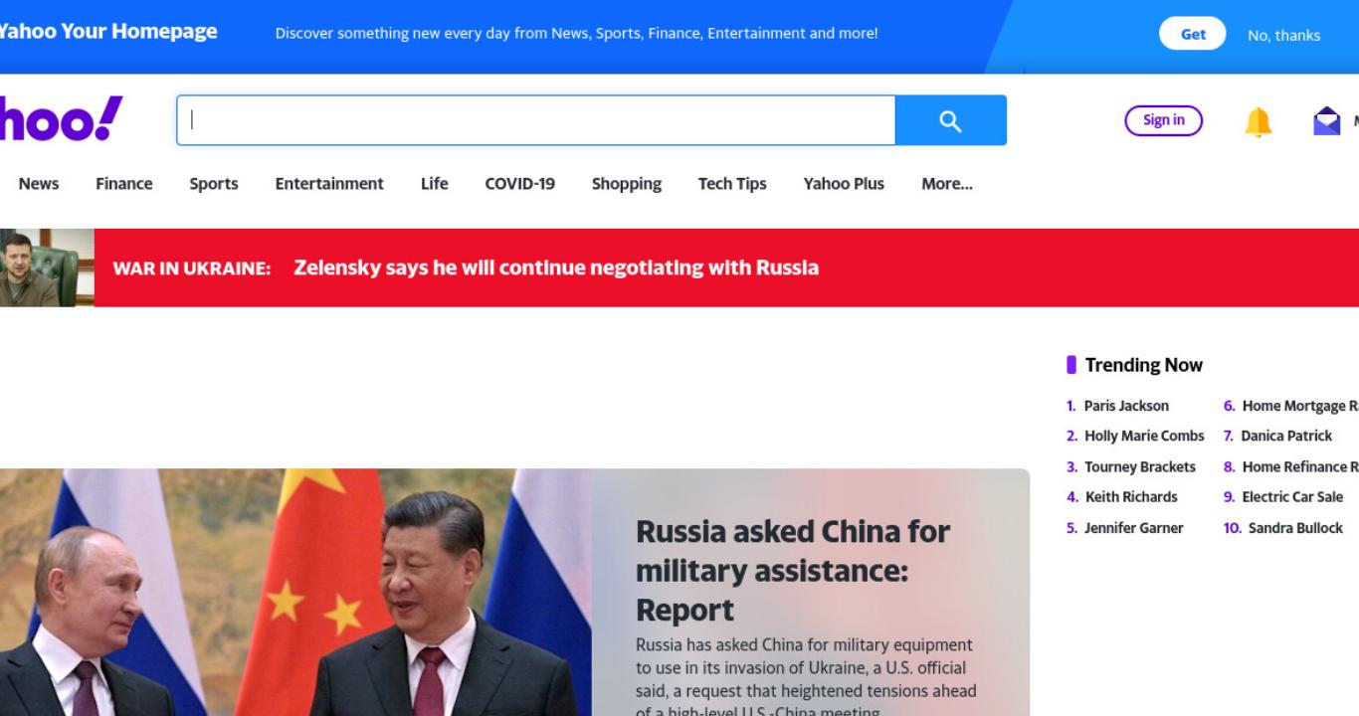This screenshot has height=716, width=1359.
Task: Select trending topic Sandra Bullock
Action: tap(1295, 528)
